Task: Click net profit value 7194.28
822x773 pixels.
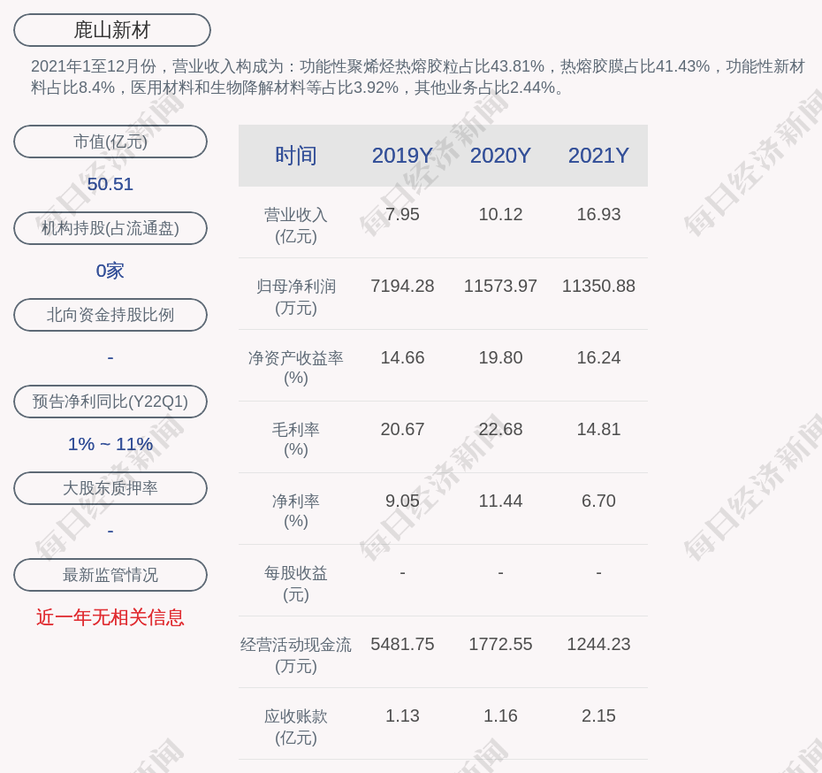Action: [402, 286]
